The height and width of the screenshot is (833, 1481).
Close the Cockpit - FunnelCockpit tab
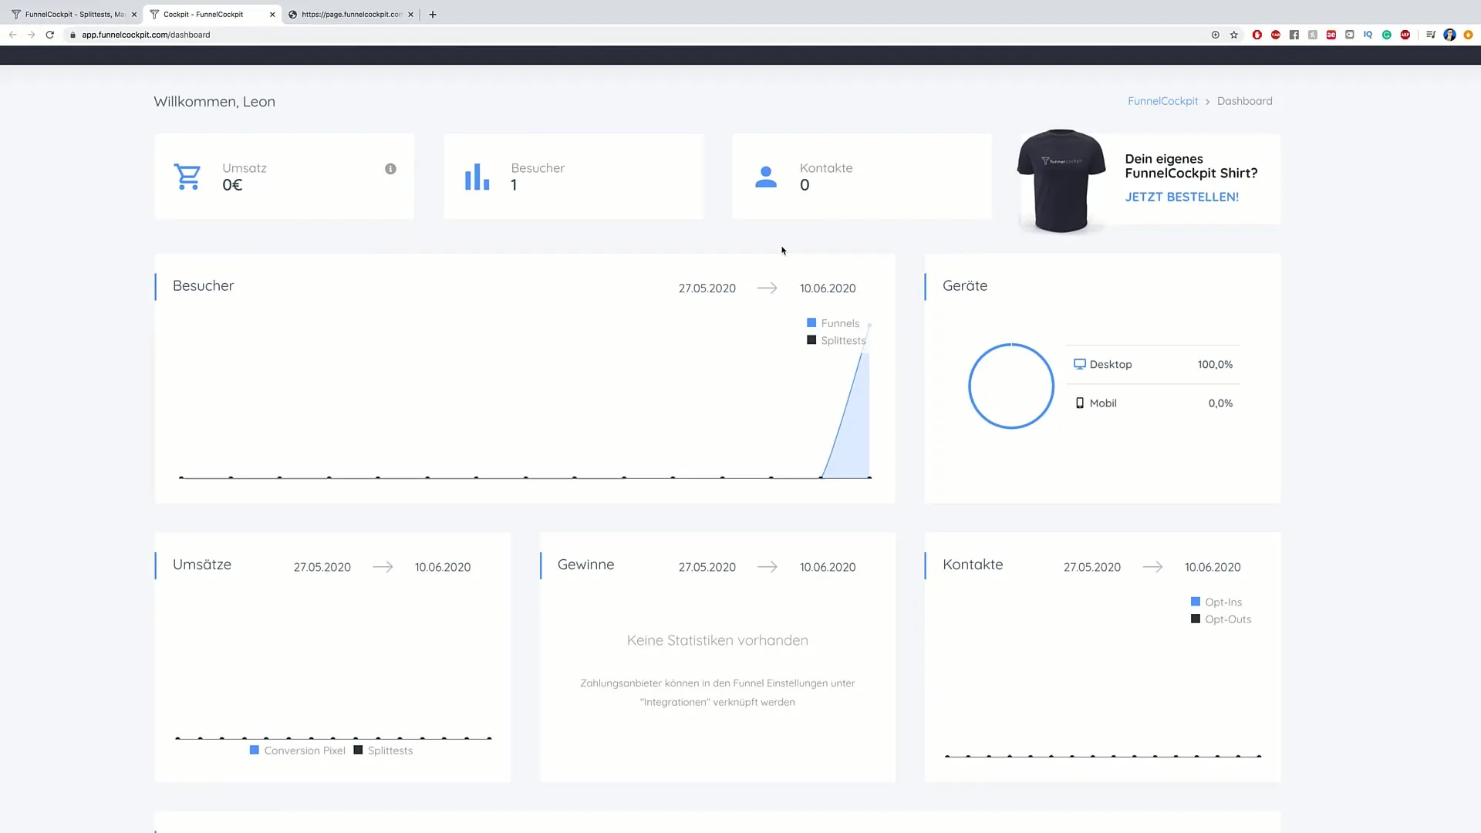point(272,14)
